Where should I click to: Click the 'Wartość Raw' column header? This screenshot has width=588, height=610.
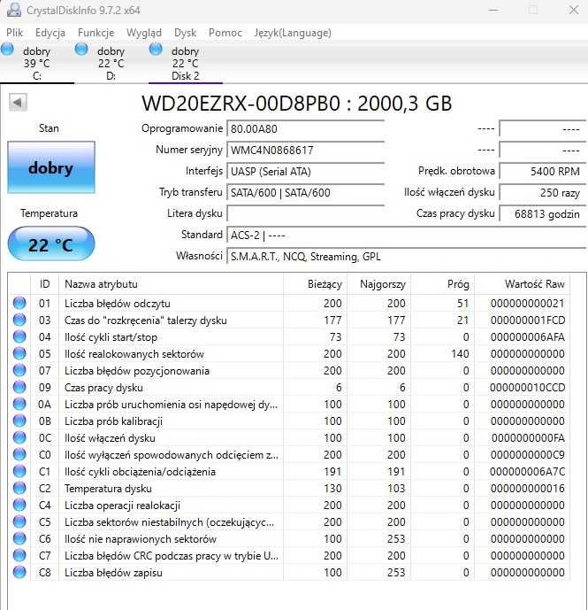tap(522, 284)
